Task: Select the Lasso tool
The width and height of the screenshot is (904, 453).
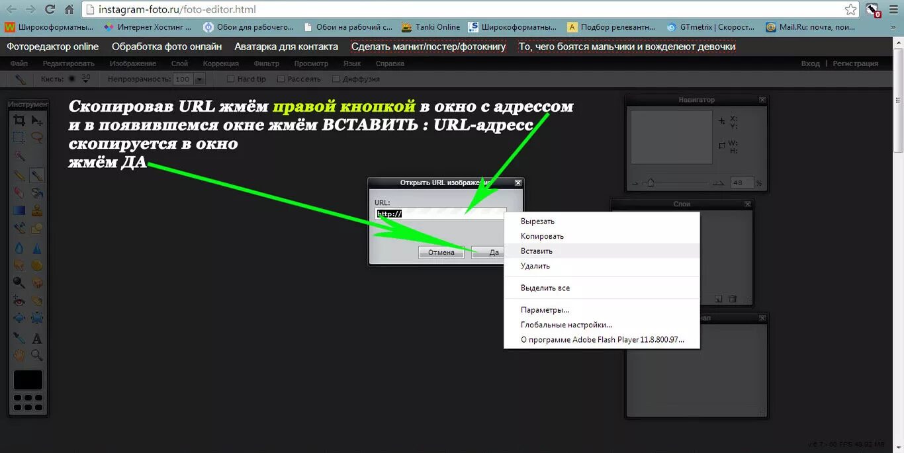Action: (x=38, y=138)
